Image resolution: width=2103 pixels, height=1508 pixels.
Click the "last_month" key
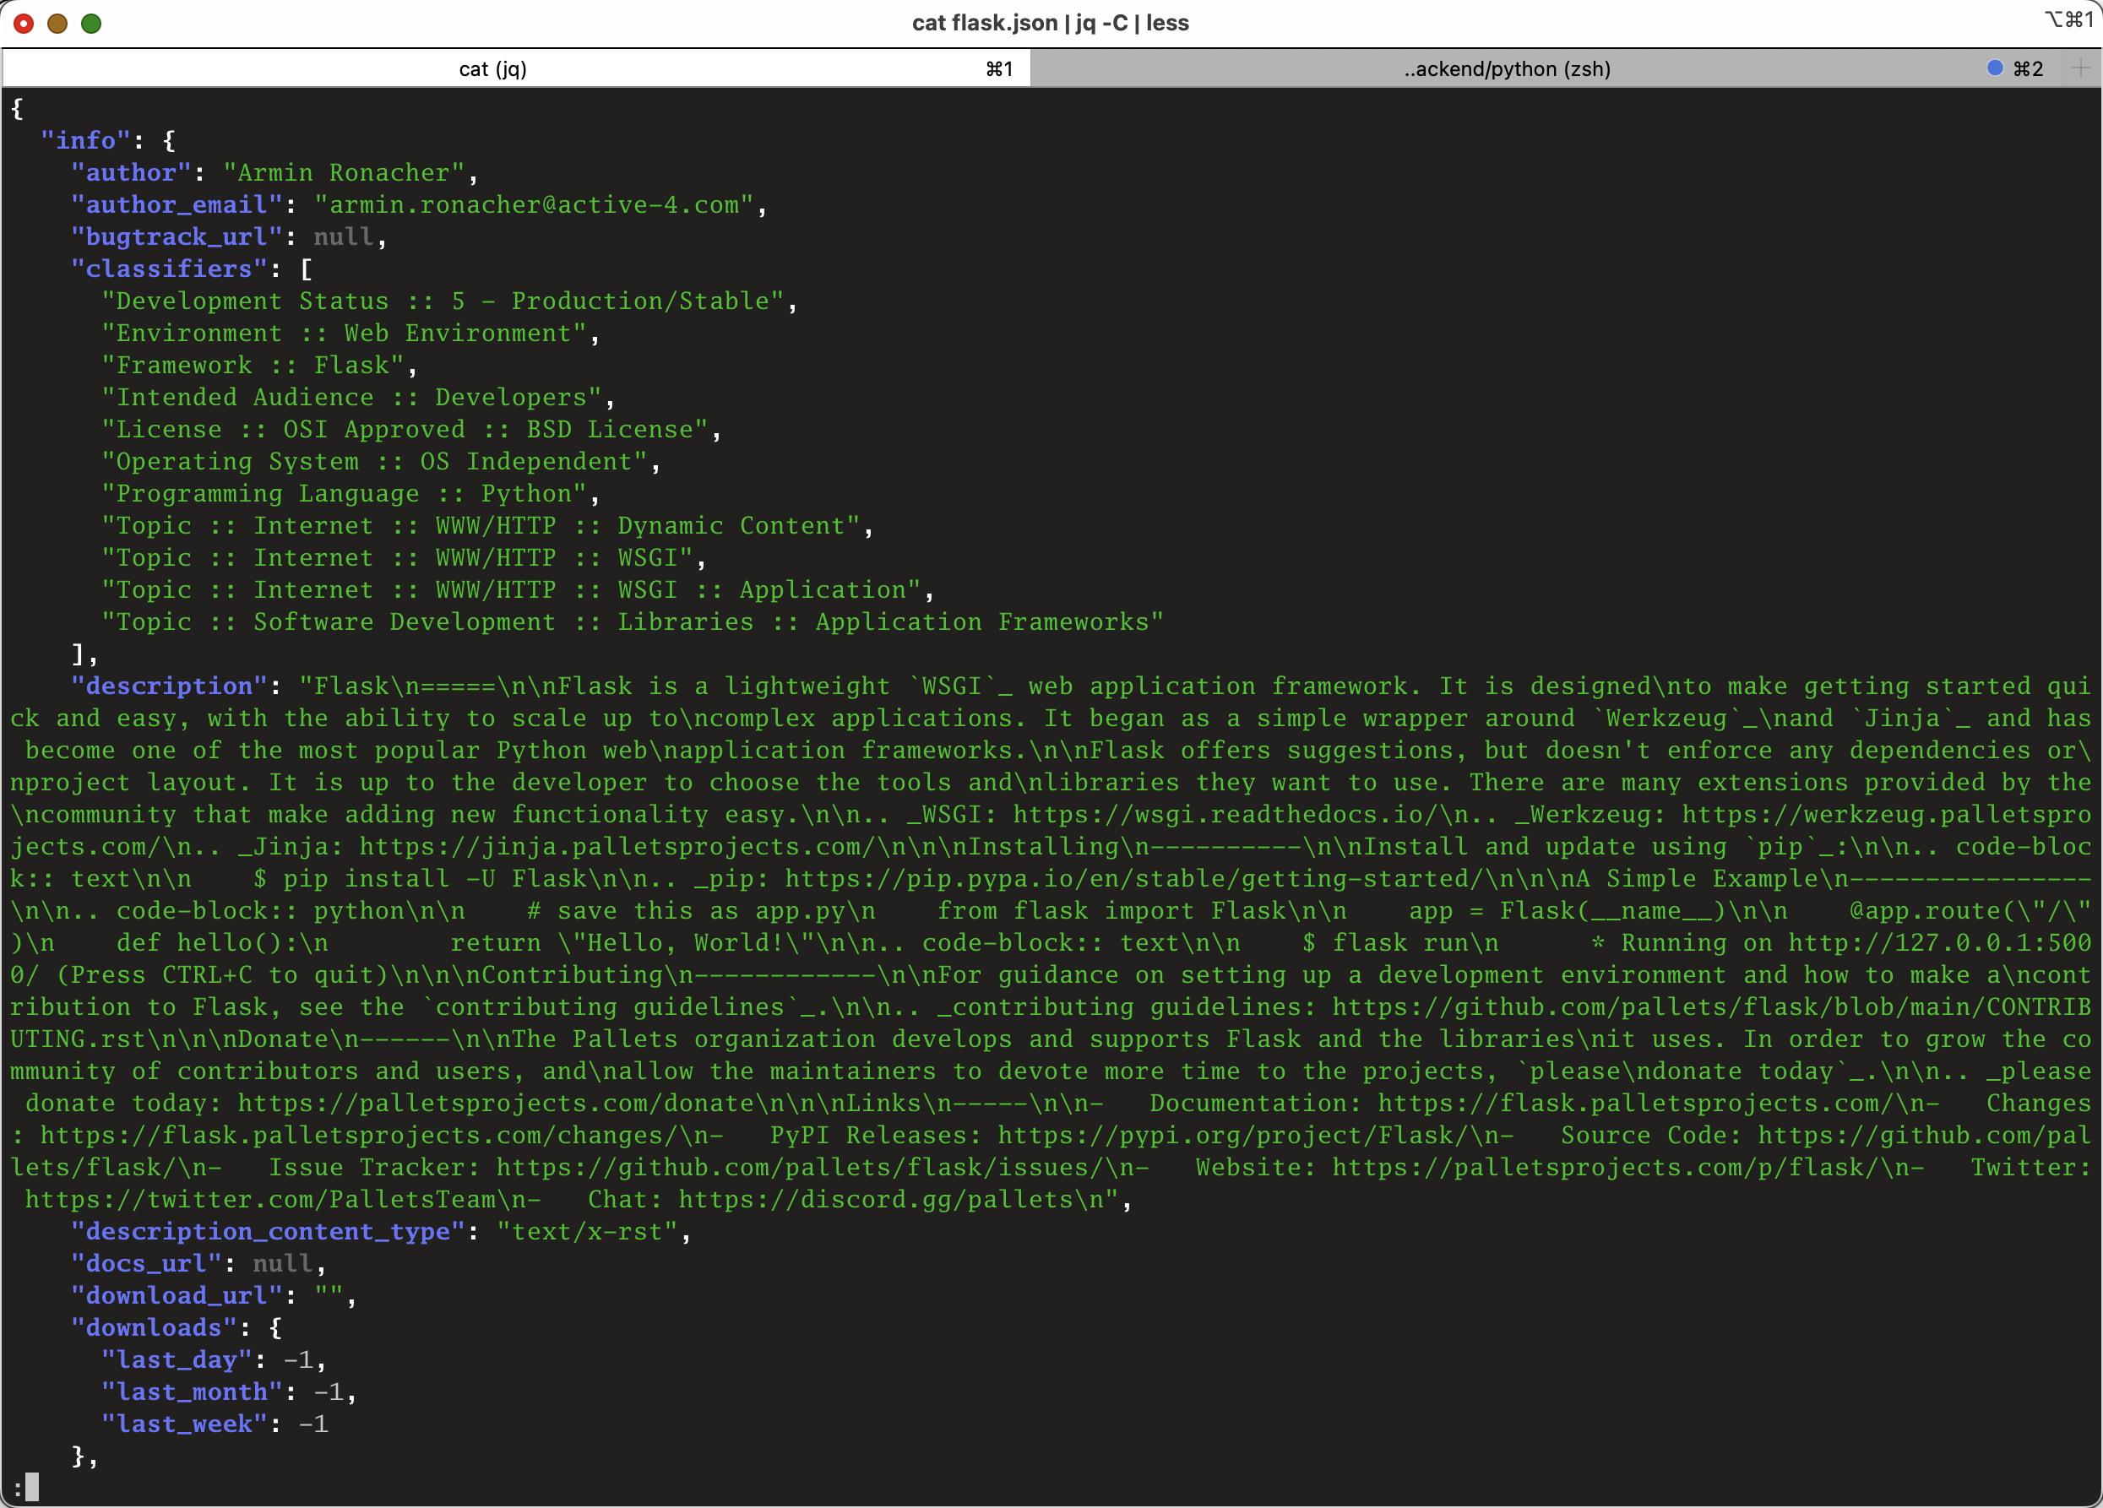(192, 1392)
